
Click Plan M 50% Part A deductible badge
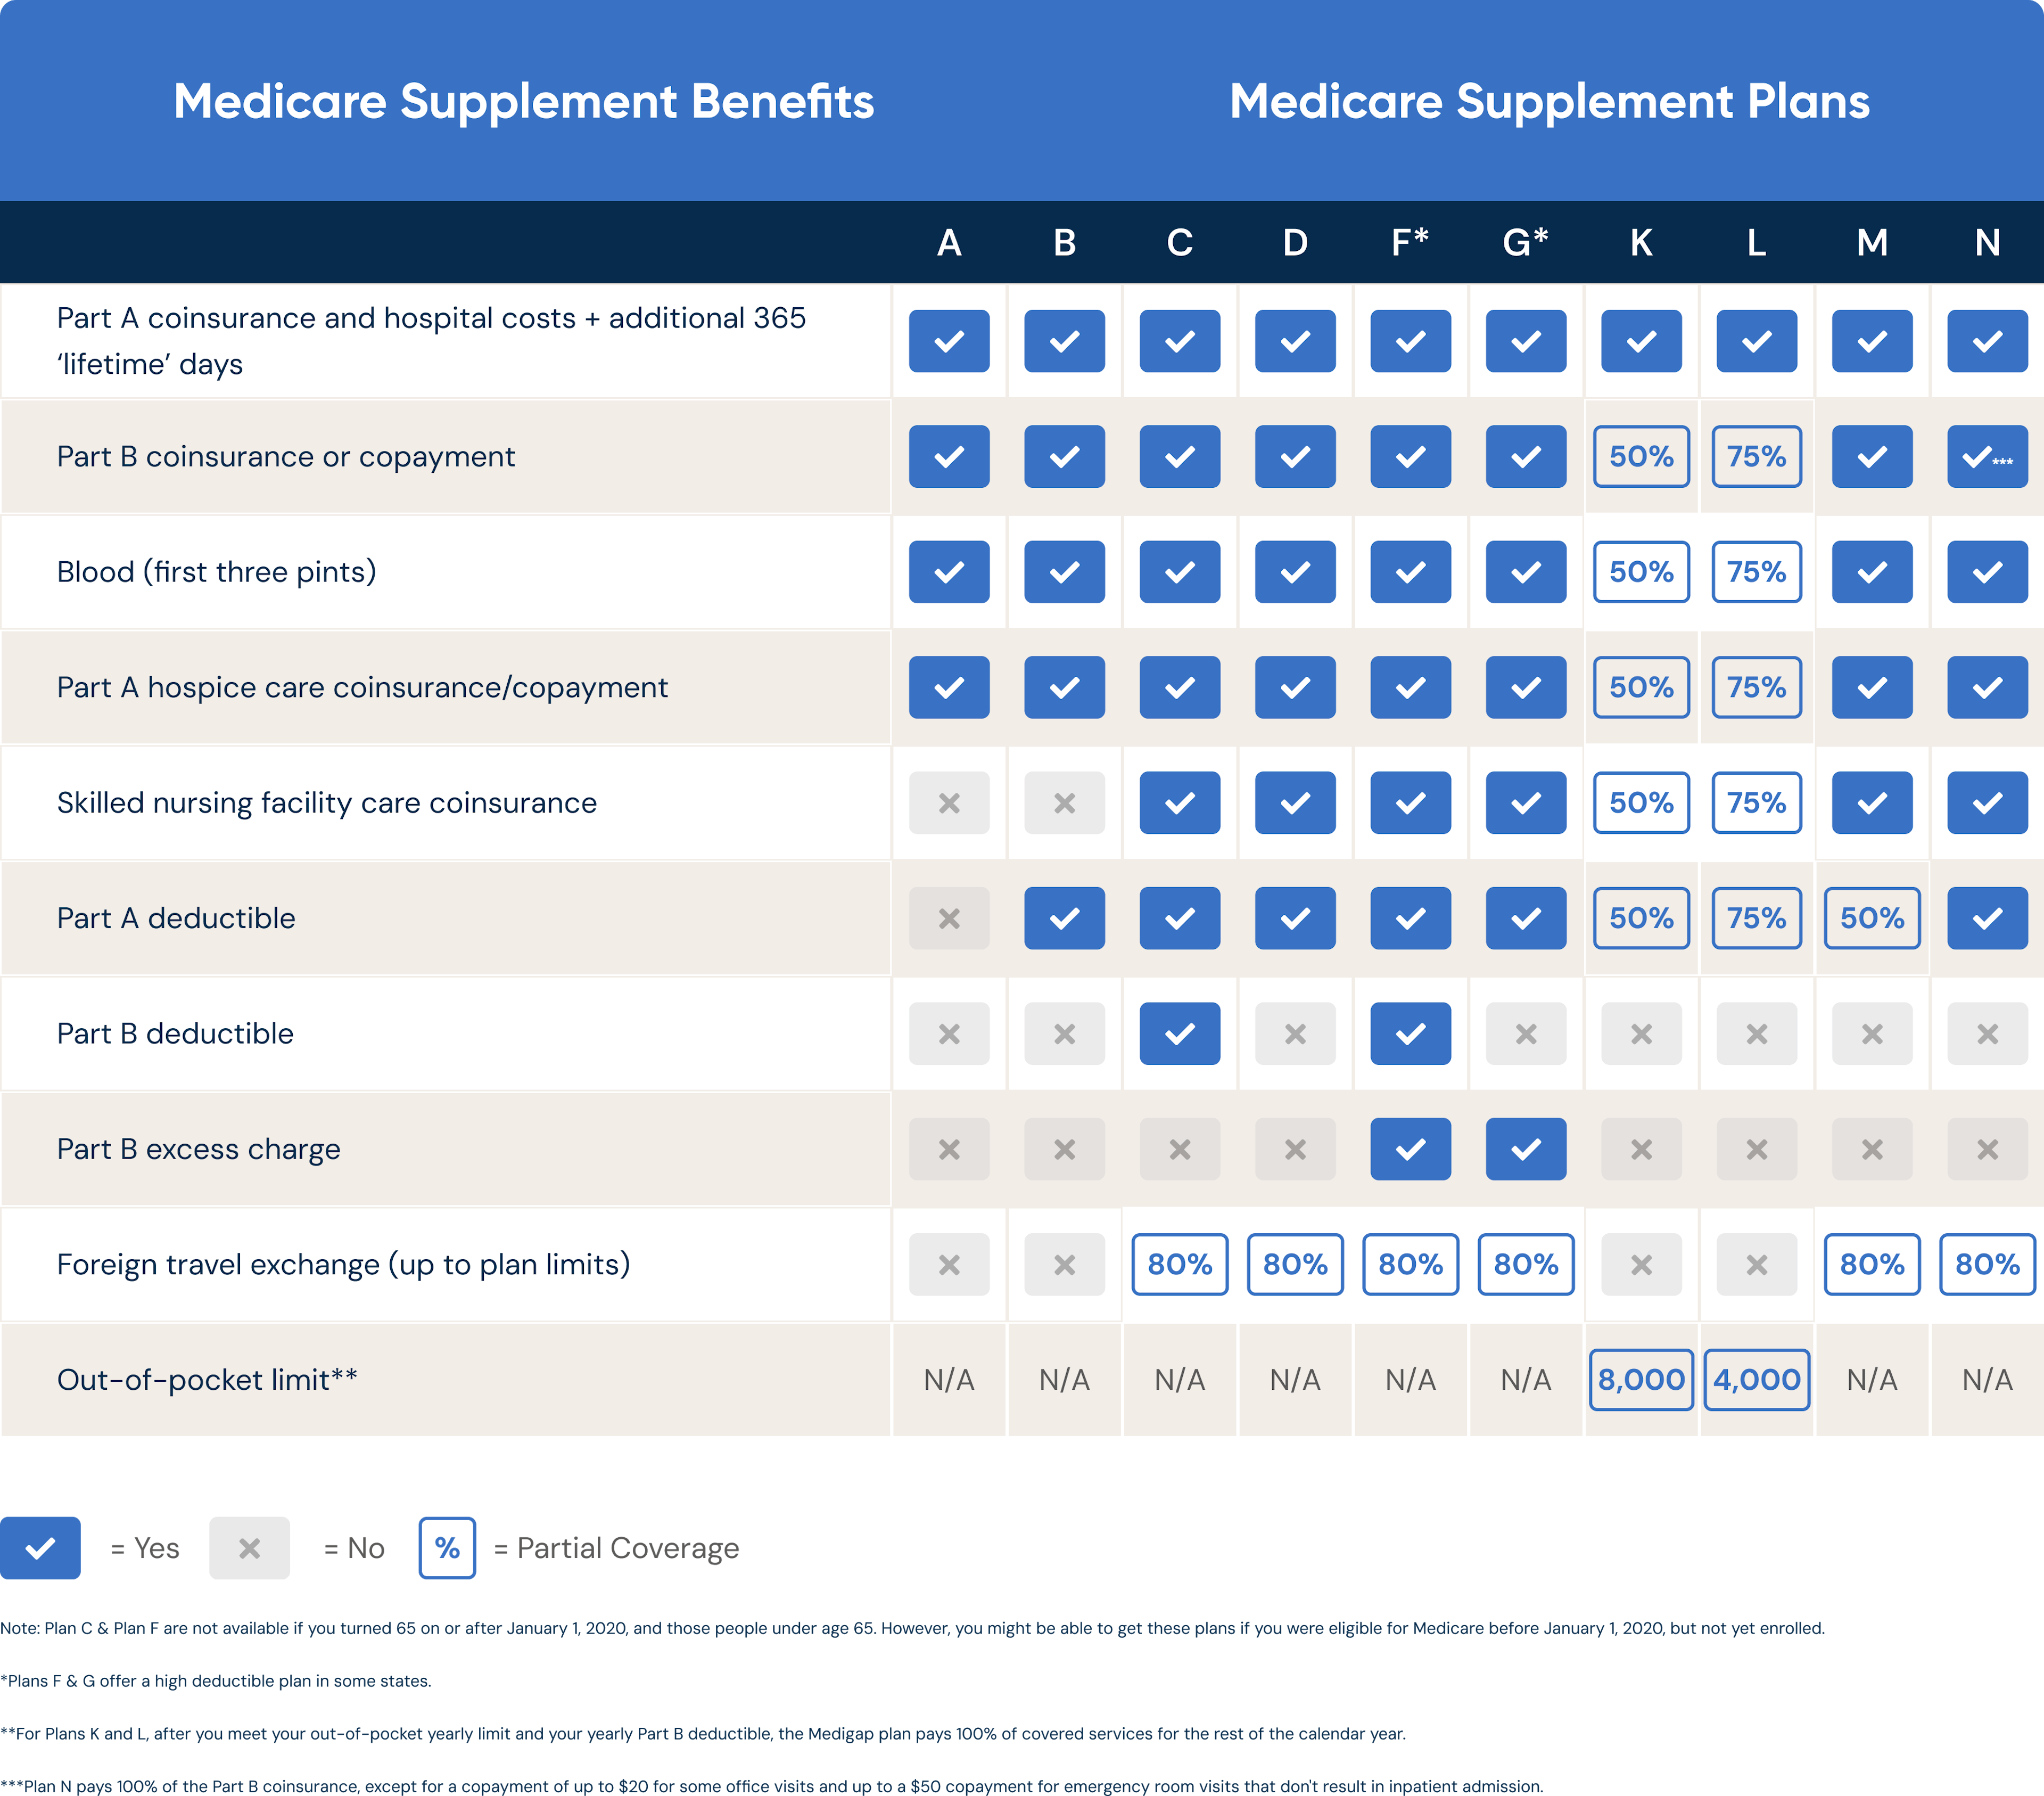tap(1872, 918)
